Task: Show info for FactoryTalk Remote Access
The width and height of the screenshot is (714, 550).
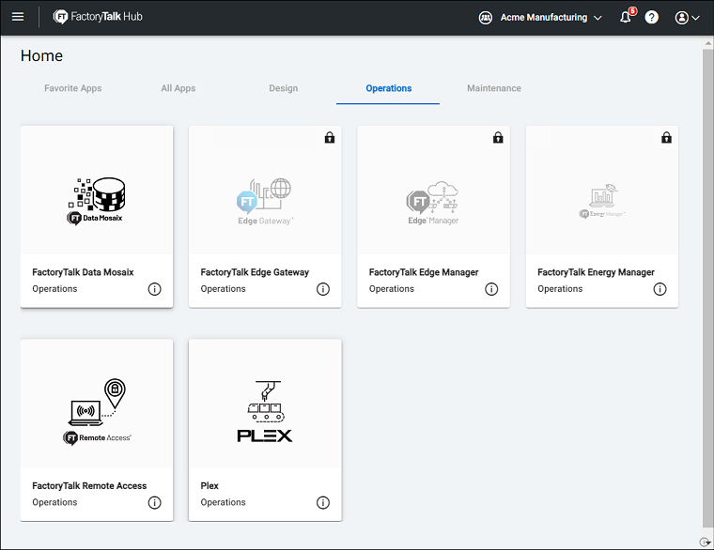Action: coord(154,503)
